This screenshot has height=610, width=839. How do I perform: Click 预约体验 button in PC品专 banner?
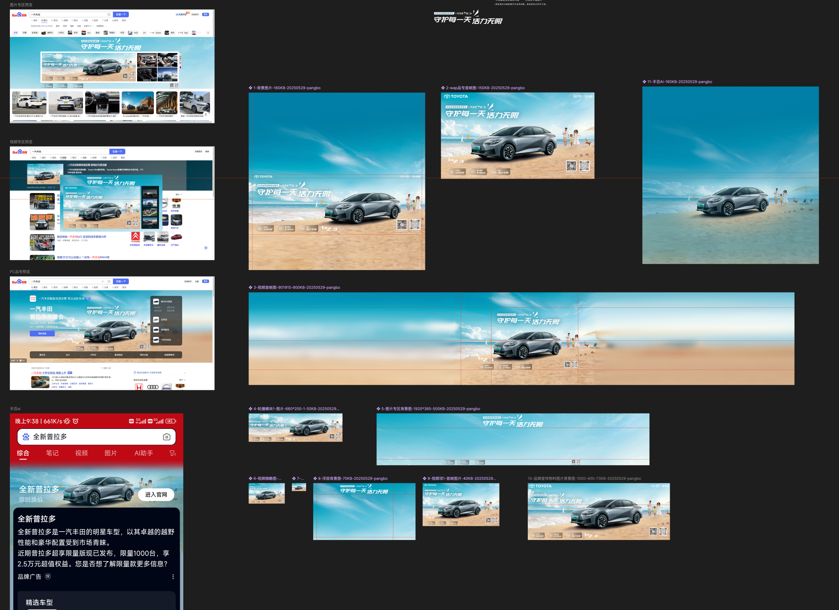[42, 334]
